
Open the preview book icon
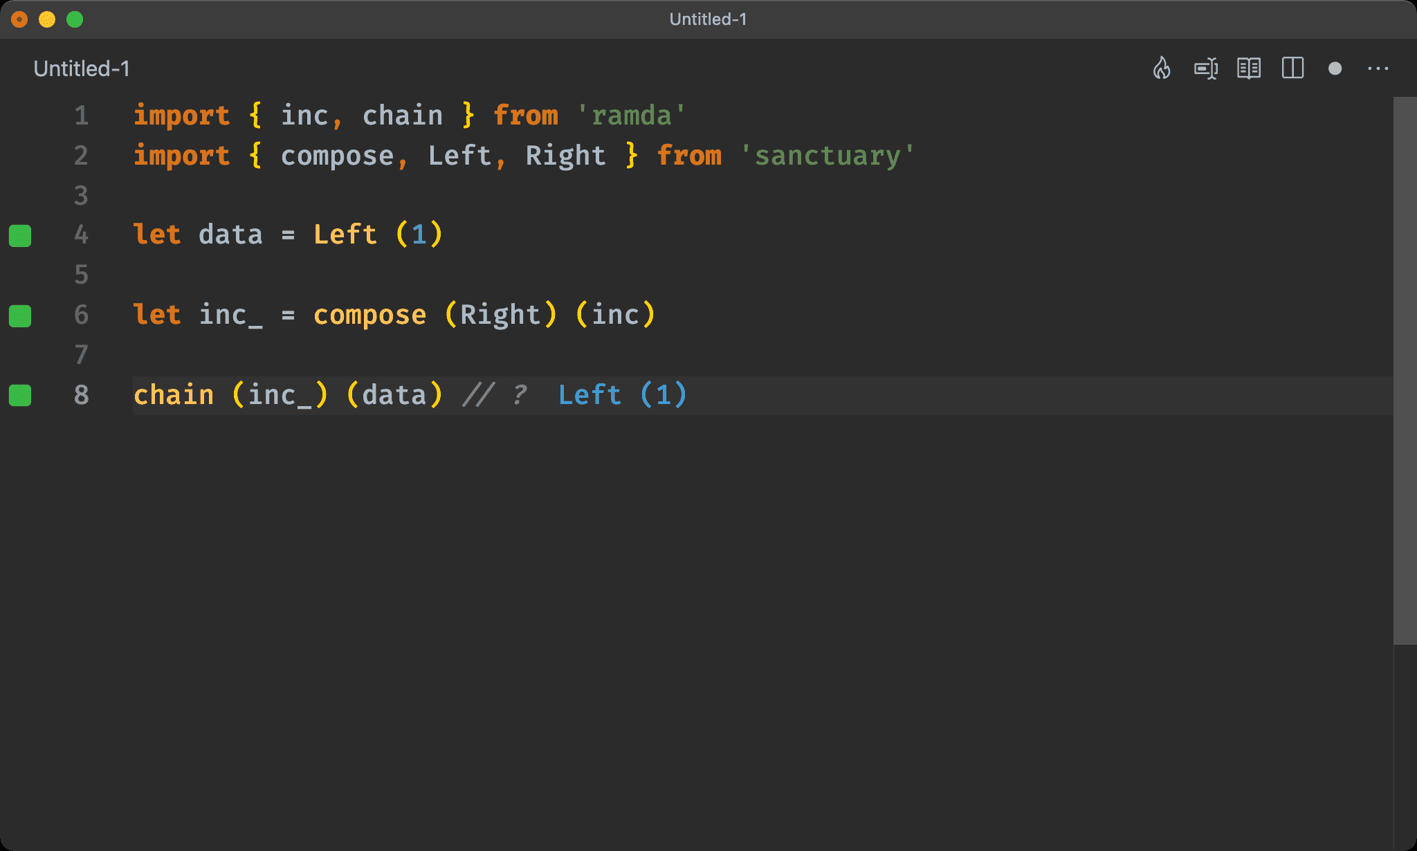(1249, 68)
